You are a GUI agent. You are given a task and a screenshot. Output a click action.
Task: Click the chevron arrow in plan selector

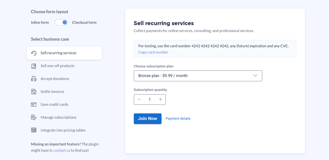point(255,76)
